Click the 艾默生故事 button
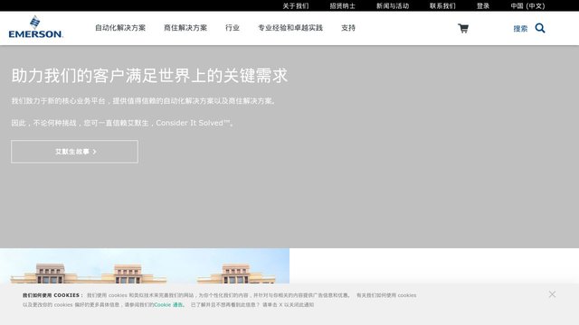This screenshot has width=579, height=325. point(74,152)
